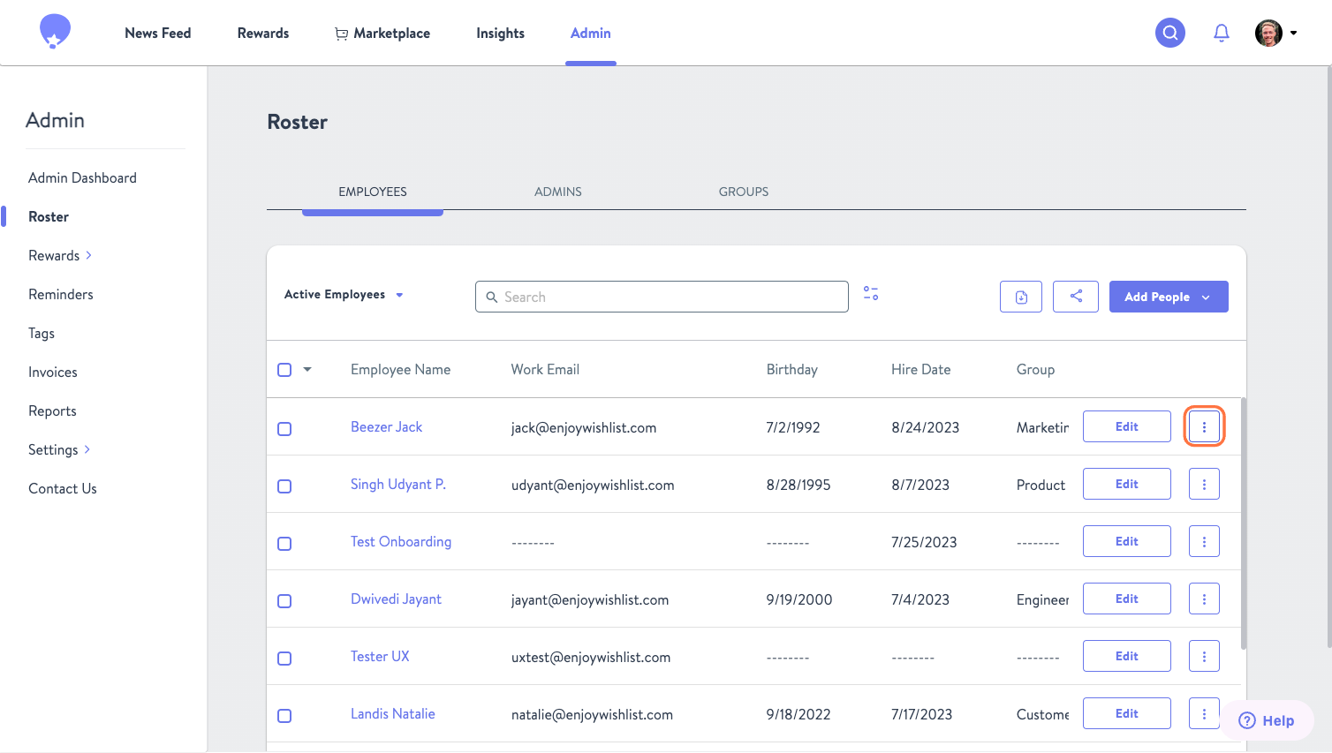Check the Singh Udyant P. row checkbox

click(x=284, y=486)
